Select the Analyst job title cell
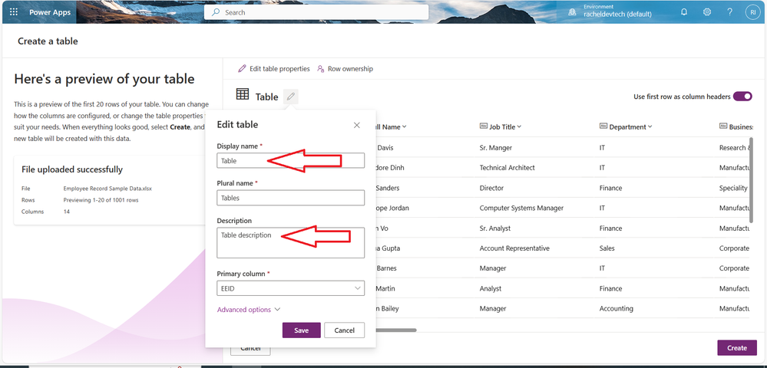This screenshot has width=767, height=368. (491, 288)
